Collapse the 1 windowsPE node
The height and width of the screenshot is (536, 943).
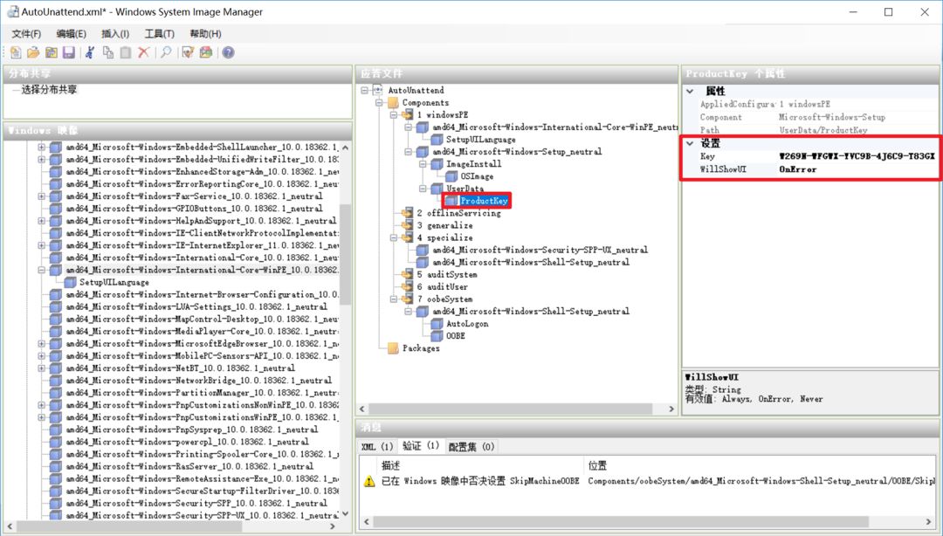[393, 115]
